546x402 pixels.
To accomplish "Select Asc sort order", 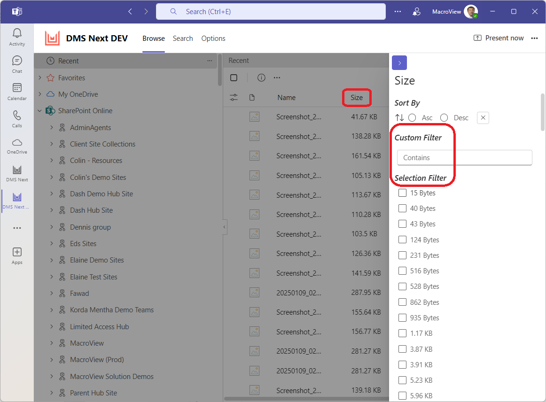I will [x=412, y=118].
